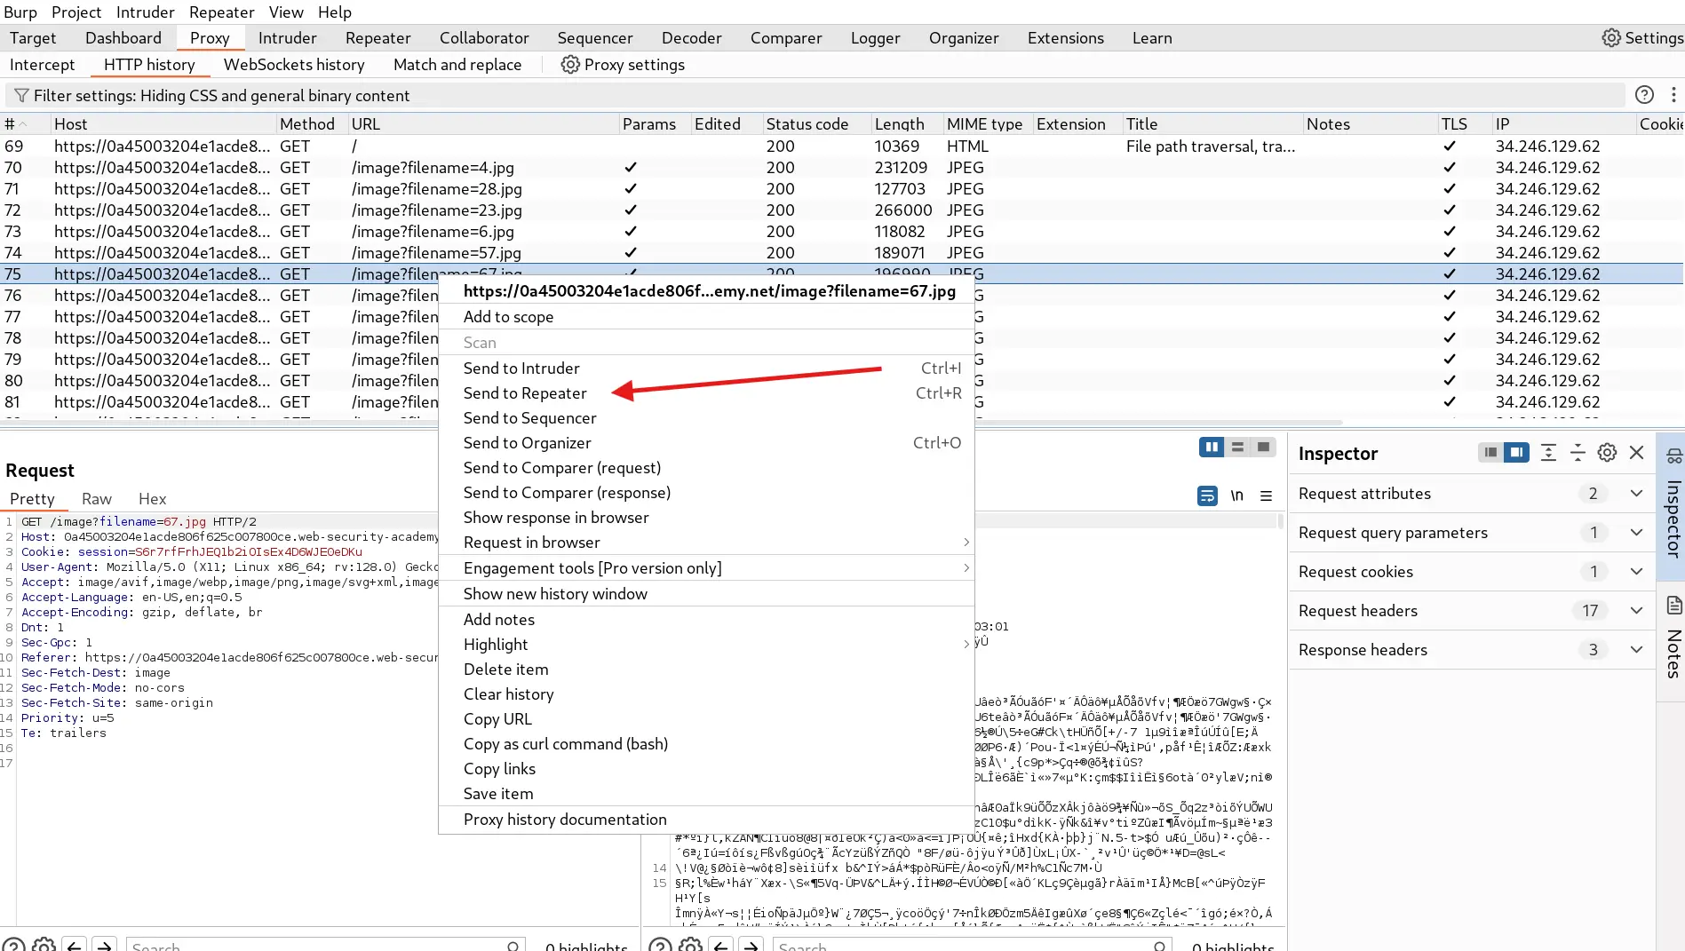Open the Help menu
The width and height of the screenshot is (1685, 951).
coord(335,12)
